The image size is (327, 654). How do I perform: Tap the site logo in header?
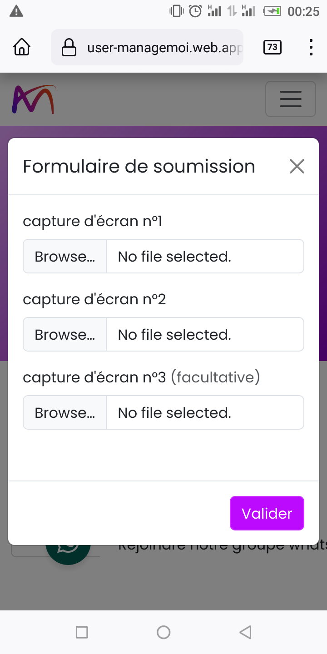[34, 99]
